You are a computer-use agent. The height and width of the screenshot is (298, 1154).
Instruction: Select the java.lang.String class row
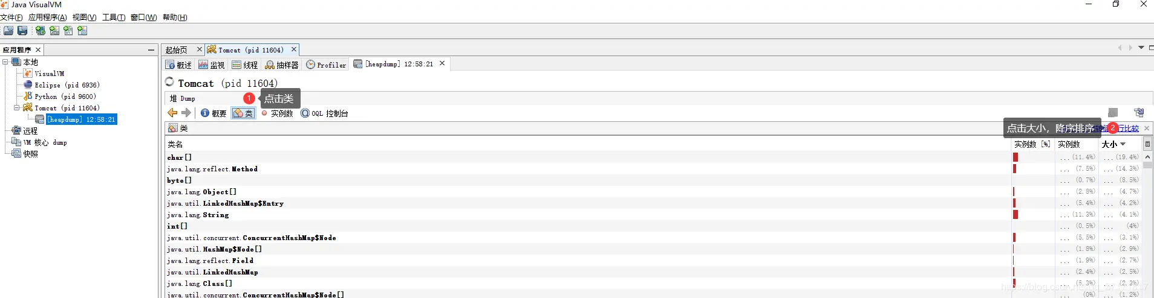[x=588, y=215]
